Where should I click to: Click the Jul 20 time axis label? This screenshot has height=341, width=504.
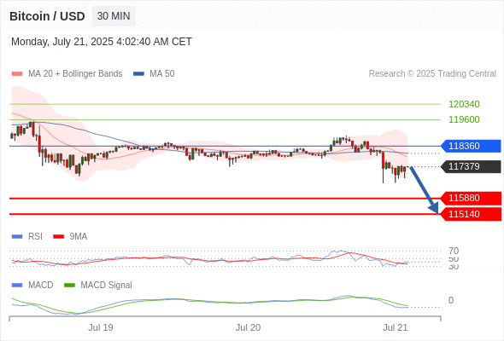click(x=248, y=327)
